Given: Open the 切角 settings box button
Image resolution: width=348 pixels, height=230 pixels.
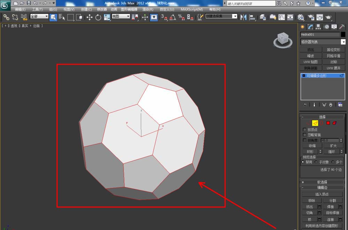Looking at the screenshot, I should [319, 213].
